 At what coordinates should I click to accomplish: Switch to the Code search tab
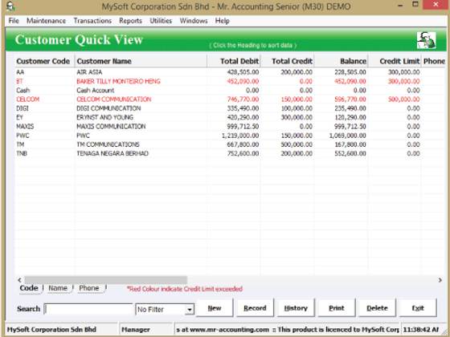click(x=29, y=288)
